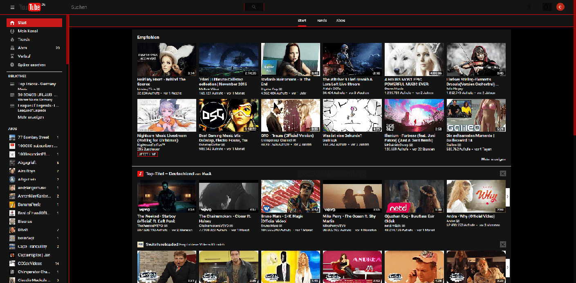Open the Best Gaming Music Mix thumbnail
Image resolution: width=576 pixels, height=283 pixels.
pos(229,115)
